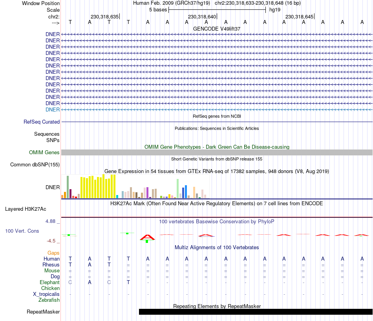Click the 4.88 PhyloP upper limit
373x321 pixels.
click(x=50, y=221)
